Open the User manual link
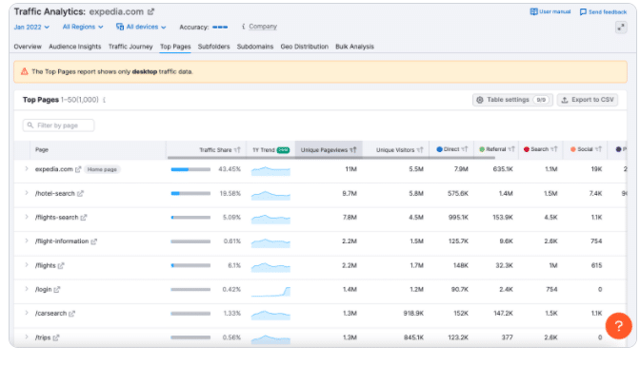640x366 pixels. coord(550,11)
